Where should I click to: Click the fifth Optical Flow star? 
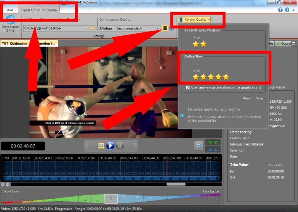226,77
